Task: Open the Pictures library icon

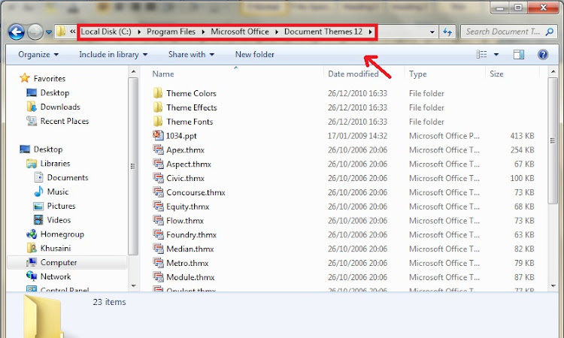Action: point(38,206)
